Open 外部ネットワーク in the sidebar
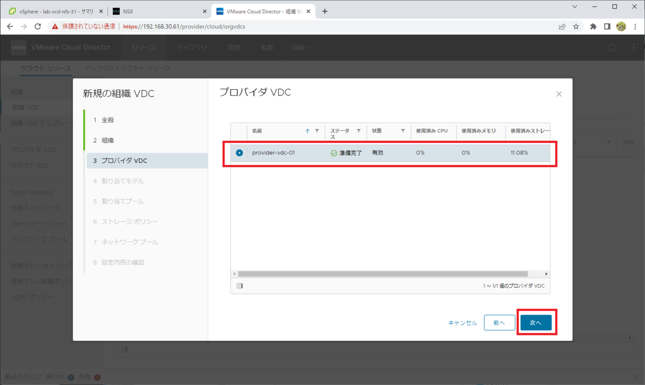 [35, 208]
